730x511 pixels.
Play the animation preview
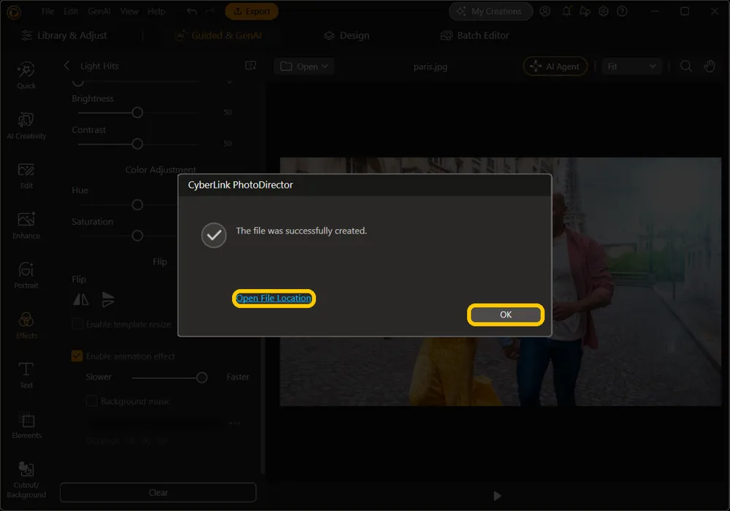497,496
